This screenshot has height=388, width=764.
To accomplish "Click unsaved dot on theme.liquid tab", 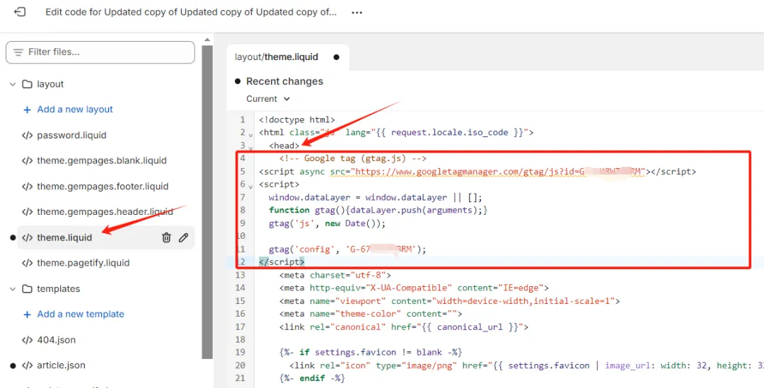I will (336, 57).
